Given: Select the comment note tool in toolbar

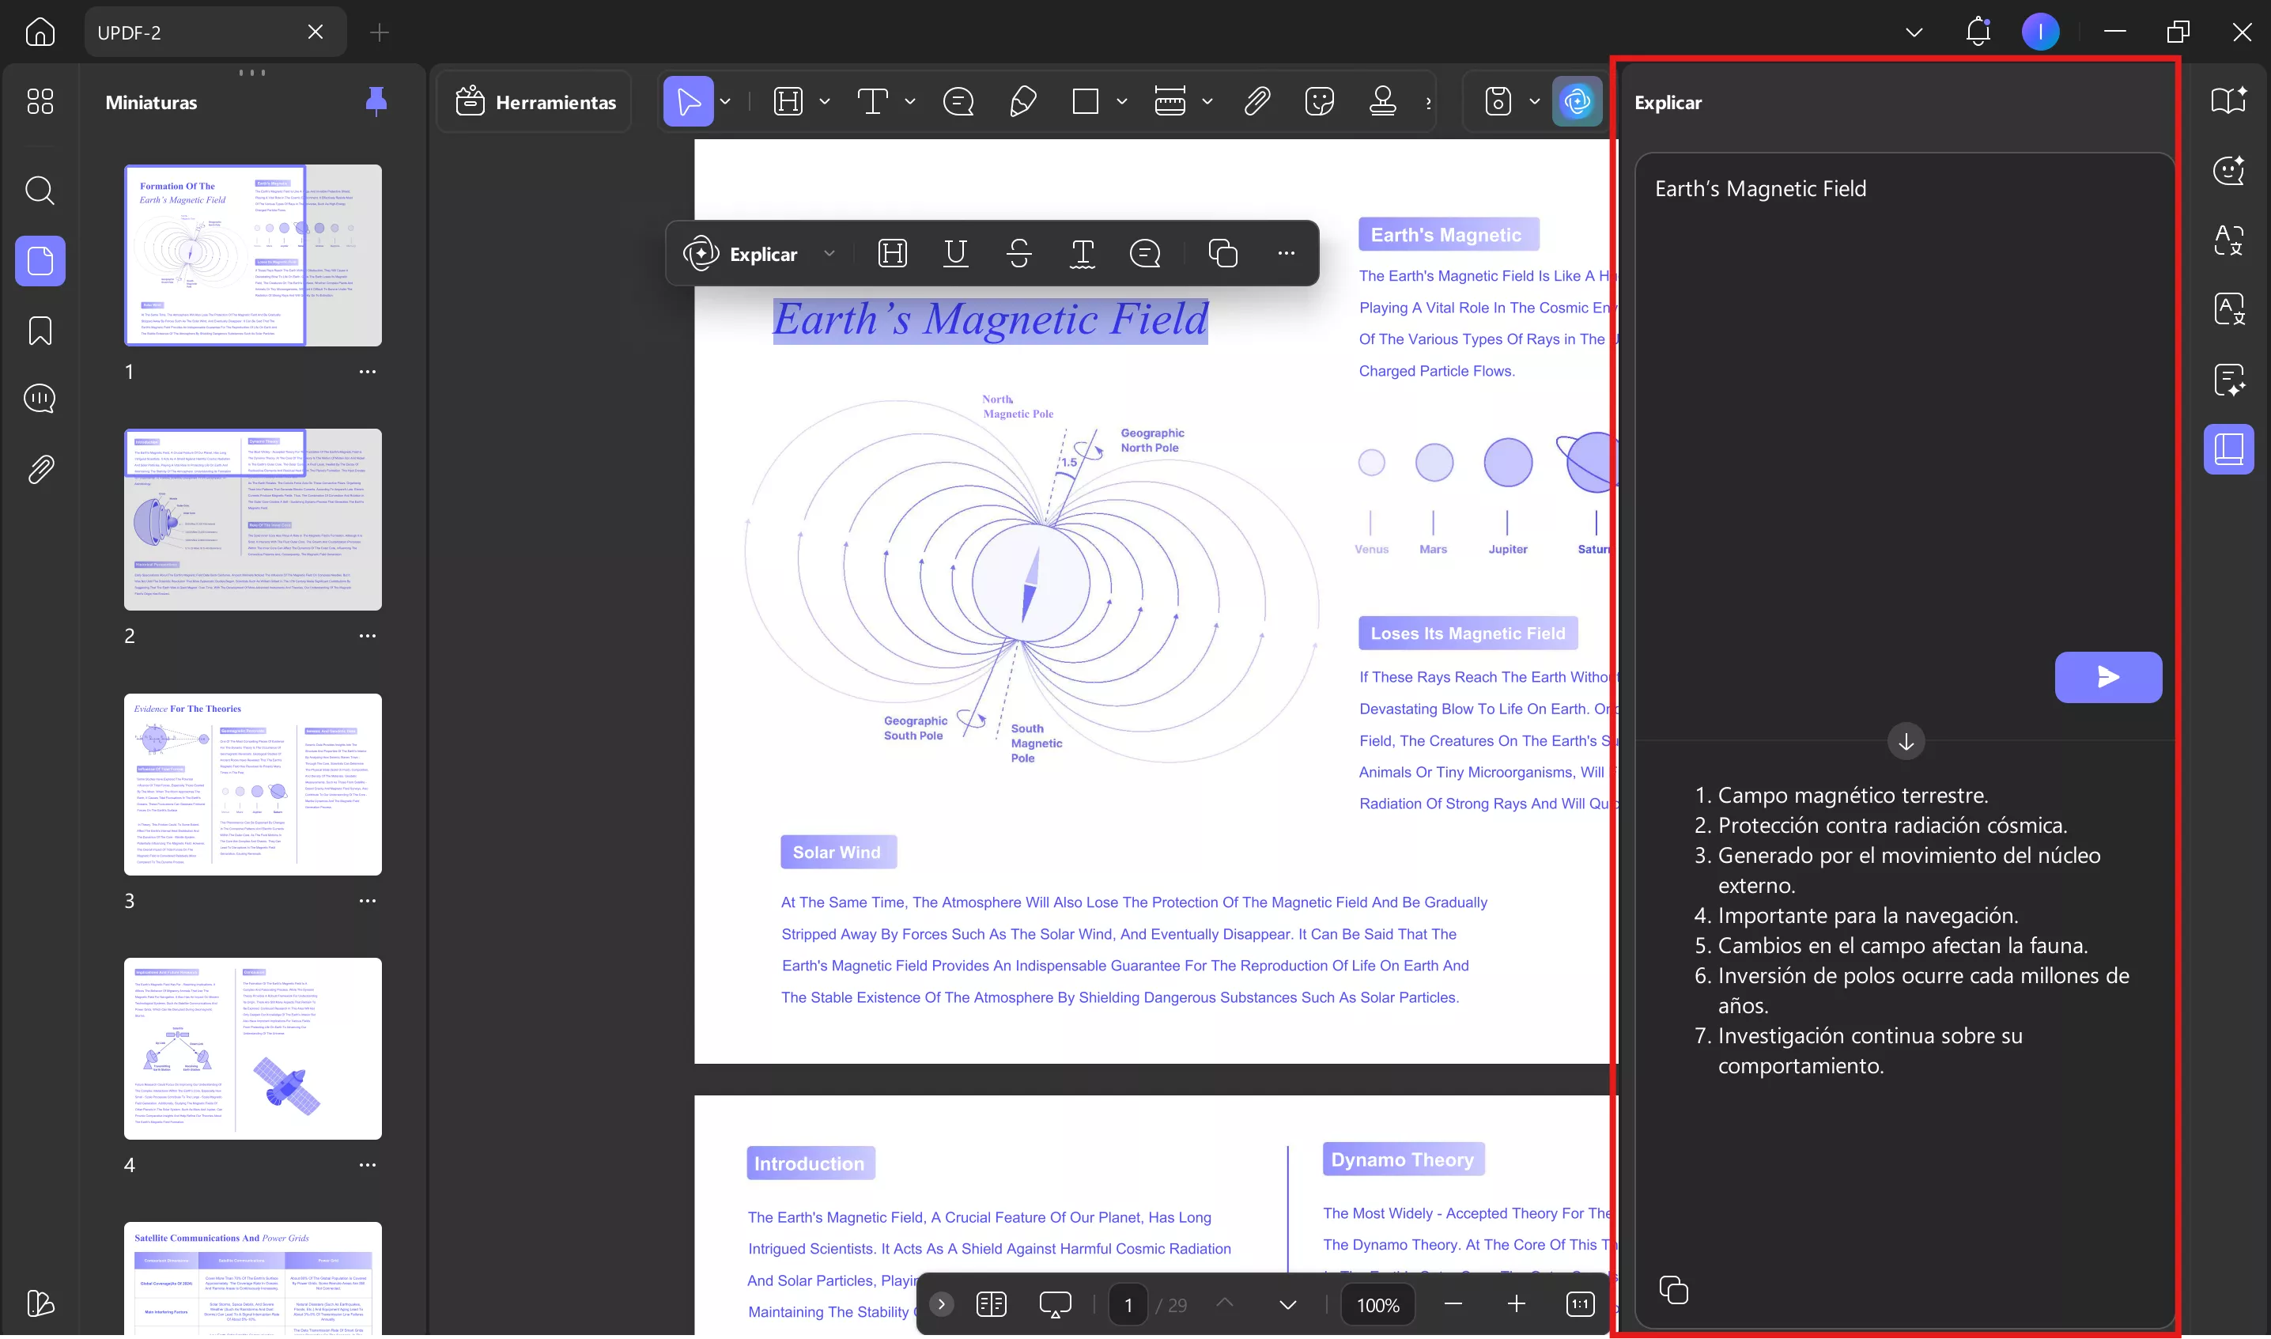Looking at the screenshot, I should pyautogui.click(x=958, y=101).
